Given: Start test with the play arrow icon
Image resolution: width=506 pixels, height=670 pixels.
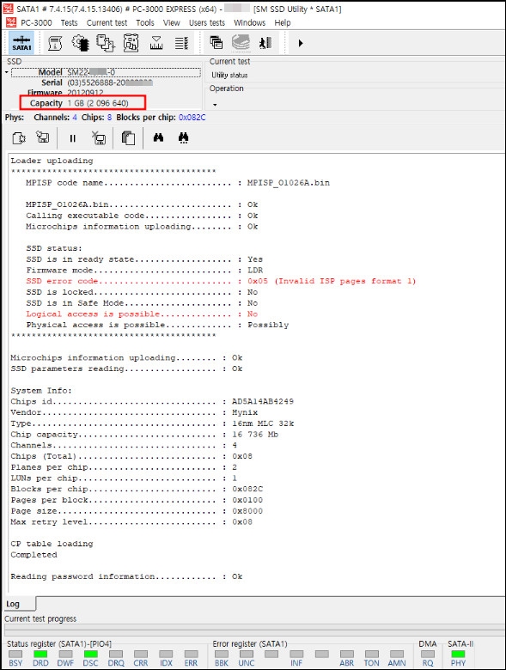Looking at the screenshot, I should coord(301,43).
